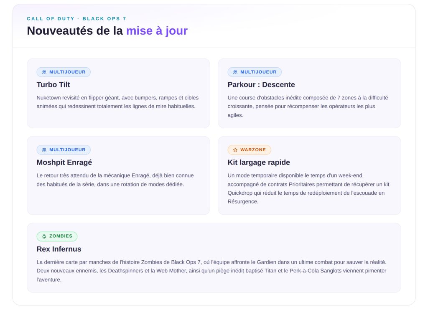The height and width of the screenshot is (310, 428).
Task: Click the 'Call of Duty · Black Ops 7' overline
Action: click(x=76, y=18)
